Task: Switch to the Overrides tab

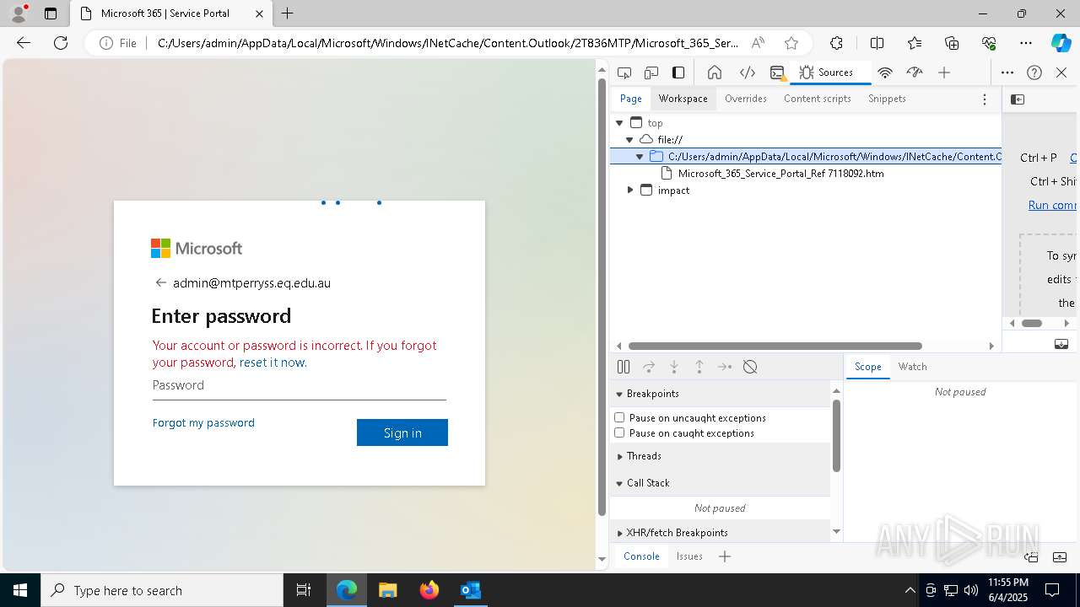Action: pos(746,99)
